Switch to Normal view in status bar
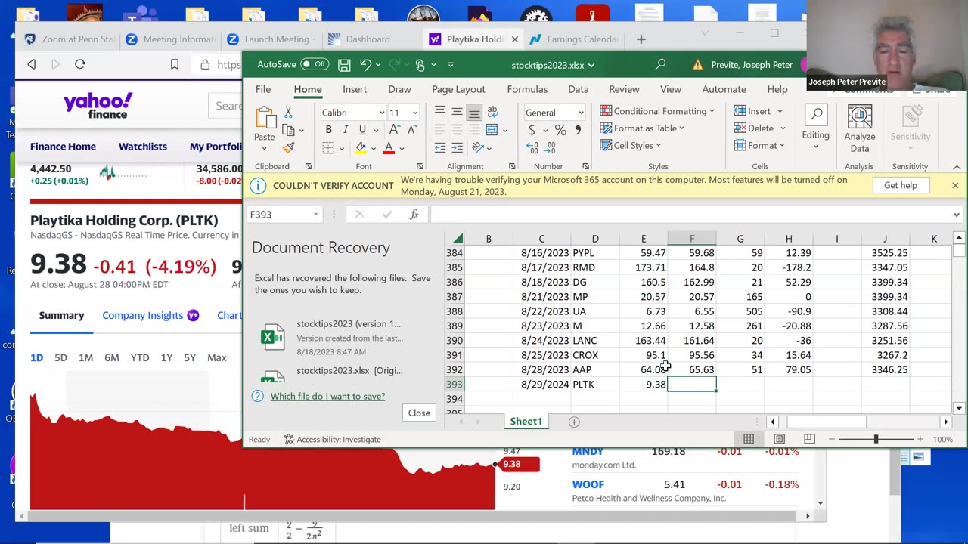968x544 pixels. [749, 439]
